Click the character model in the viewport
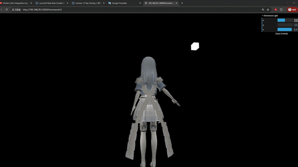 (x=149, y=112)
